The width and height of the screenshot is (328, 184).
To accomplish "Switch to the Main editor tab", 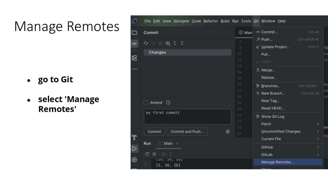I will (x=245, y=32).
